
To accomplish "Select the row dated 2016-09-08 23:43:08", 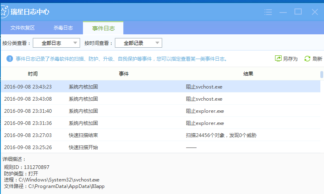I will (x=161, y=99).
